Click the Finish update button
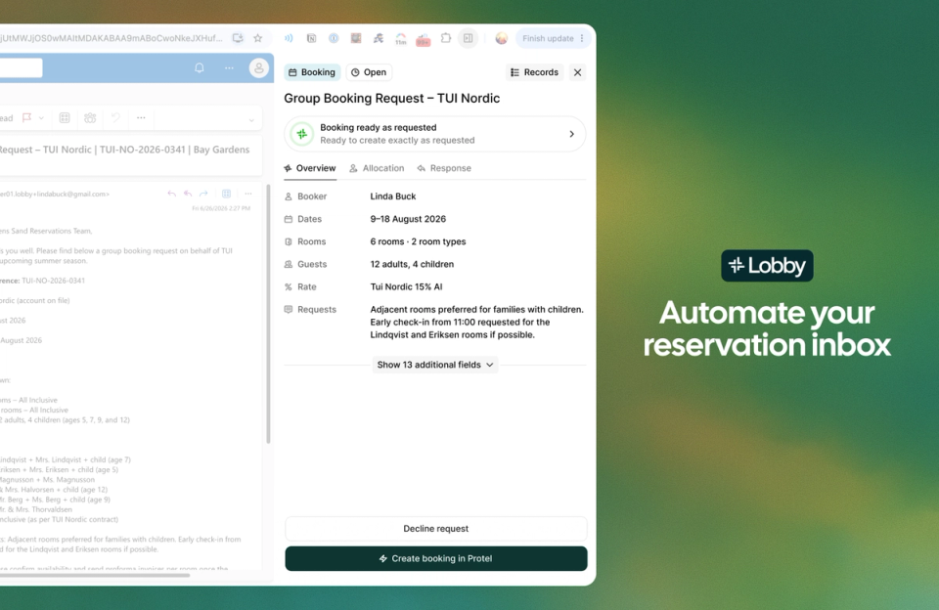The image size is (939, 610). point(554,38)
